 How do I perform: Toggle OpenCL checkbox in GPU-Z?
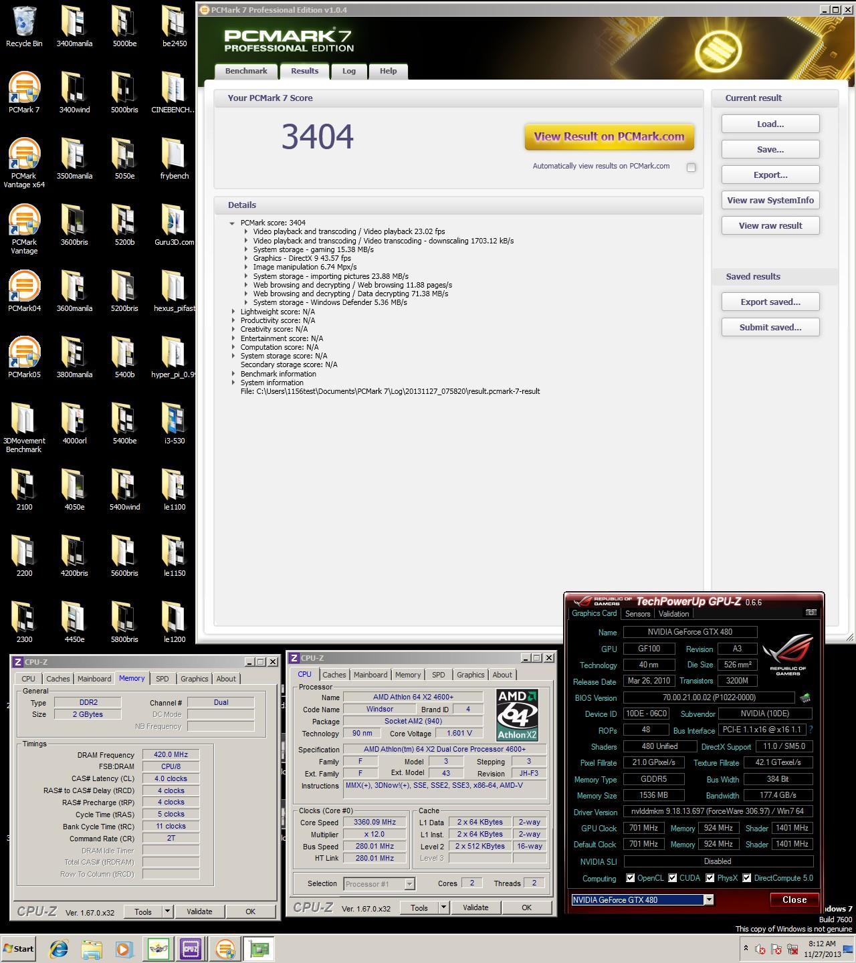tap(630, 878)
